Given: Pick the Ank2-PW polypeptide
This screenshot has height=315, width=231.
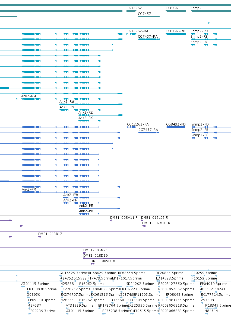Looking at the screenshot, I should tap(91, 198).
